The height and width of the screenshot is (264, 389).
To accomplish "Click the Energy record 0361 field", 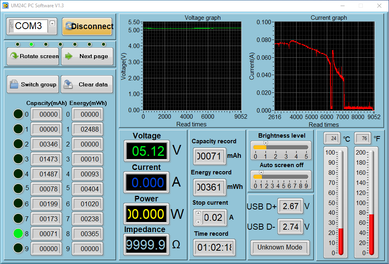I will pos(210,187).
